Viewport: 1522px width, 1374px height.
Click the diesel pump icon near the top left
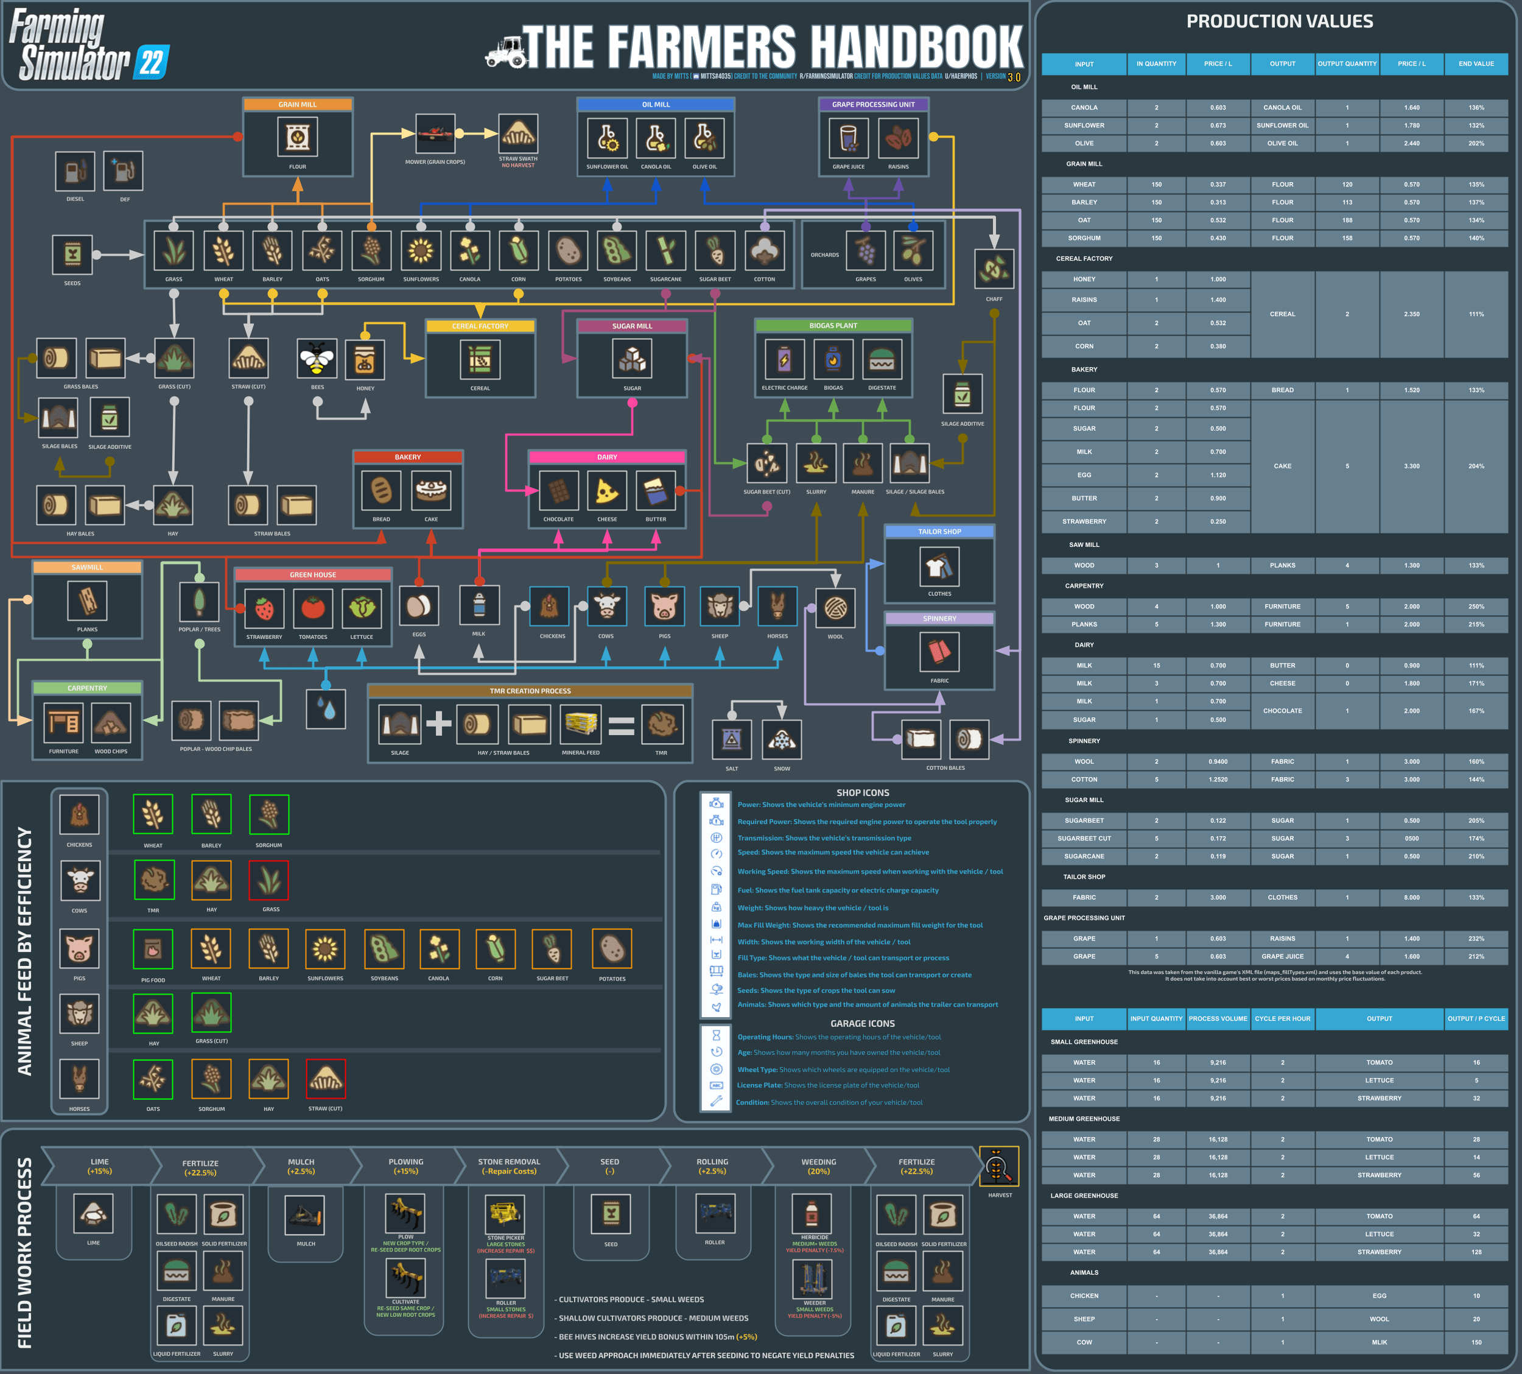[x=75, y=171]
